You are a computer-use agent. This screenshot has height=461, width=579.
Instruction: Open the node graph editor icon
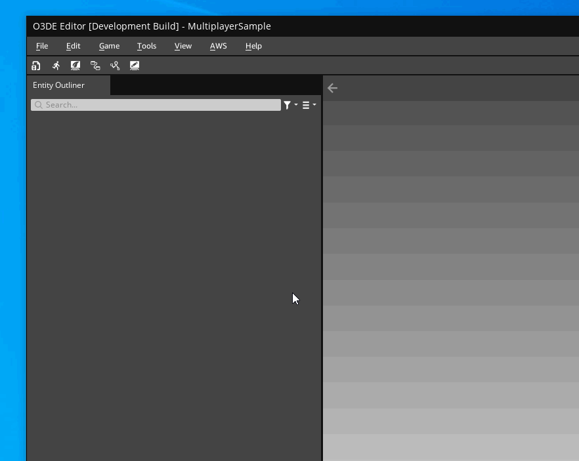pyautogui.click(x=95, y=66)
